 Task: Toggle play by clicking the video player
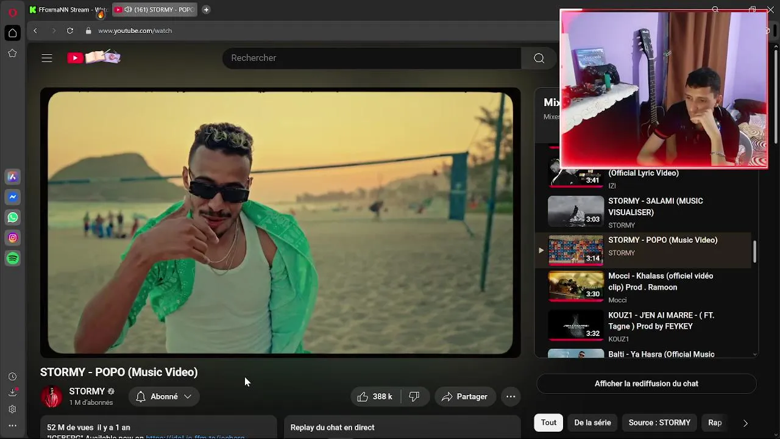coord(280,223)
